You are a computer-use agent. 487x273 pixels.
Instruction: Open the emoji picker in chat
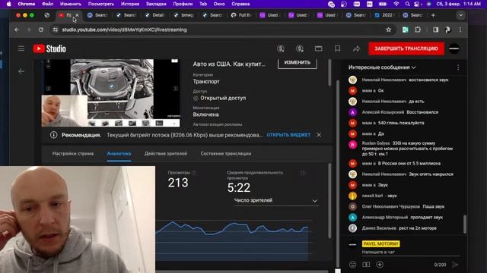tap(352, 265)
